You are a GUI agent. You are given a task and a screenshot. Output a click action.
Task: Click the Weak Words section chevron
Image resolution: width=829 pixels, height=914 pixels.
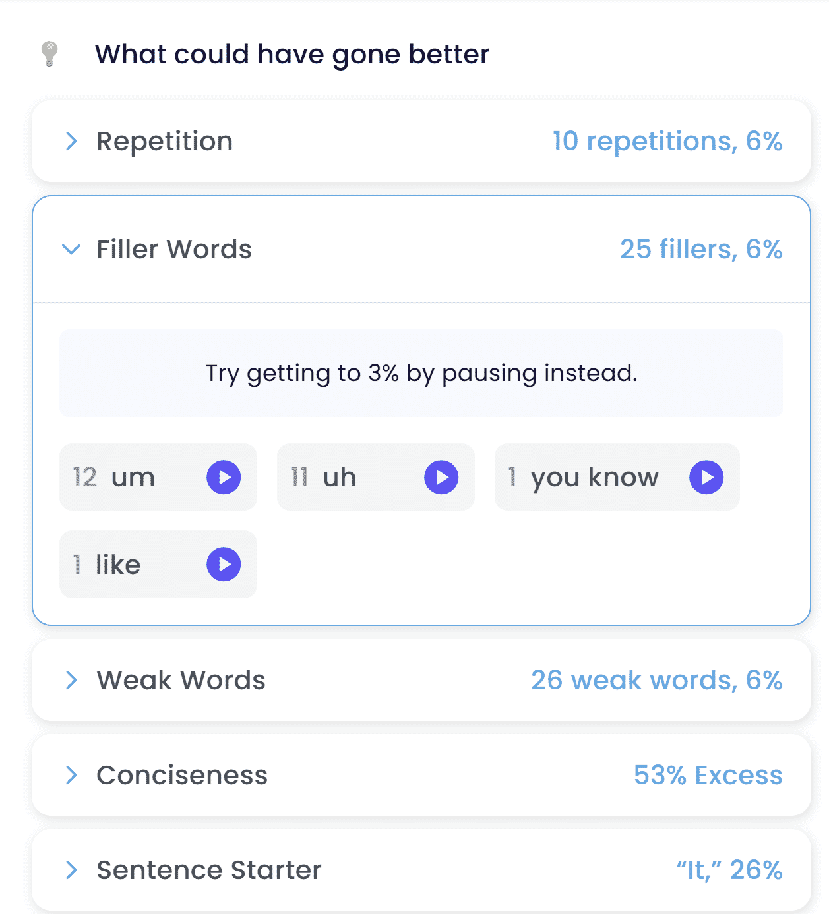point(71,681)
